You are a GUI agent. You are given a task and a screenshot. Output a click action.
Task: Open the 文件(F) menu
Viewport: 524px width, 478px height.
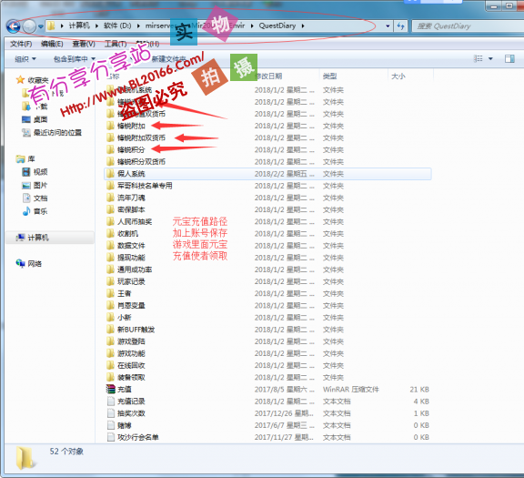[x=21, y=44]
